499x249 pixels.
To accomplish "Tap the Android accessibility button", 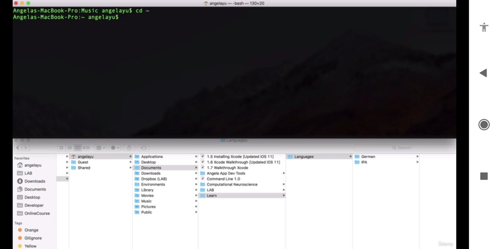I will [484, 27].
